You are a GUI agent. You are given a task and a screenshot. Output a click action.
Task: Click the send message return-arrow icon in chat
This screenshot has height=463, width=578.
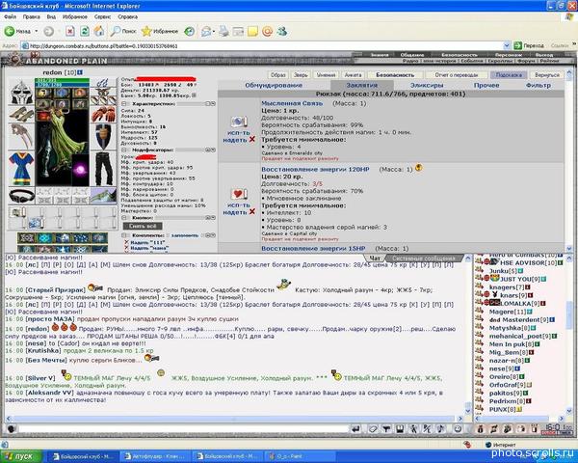click(x=355, y=428)
